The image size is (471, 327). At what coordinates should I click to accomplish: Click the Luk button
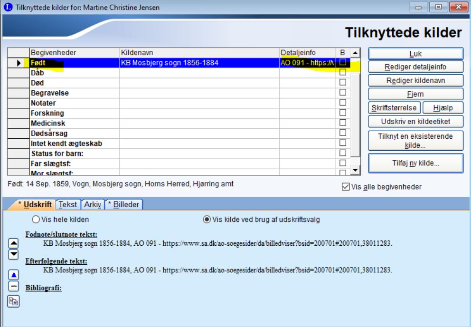pyautogui.click(x=416, y=54)
